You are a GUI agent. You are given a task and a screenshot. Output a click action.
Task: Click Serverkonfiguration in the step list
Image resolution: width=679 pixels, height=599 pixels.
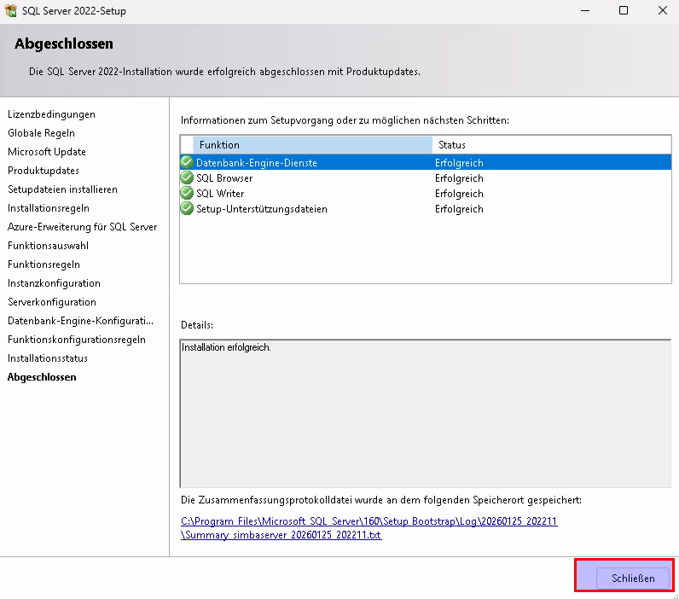point(51,302)
